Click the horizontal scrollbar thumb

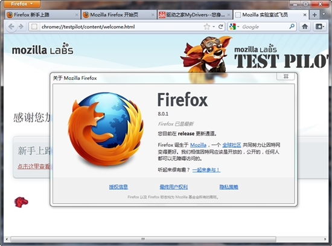point(143,239)
